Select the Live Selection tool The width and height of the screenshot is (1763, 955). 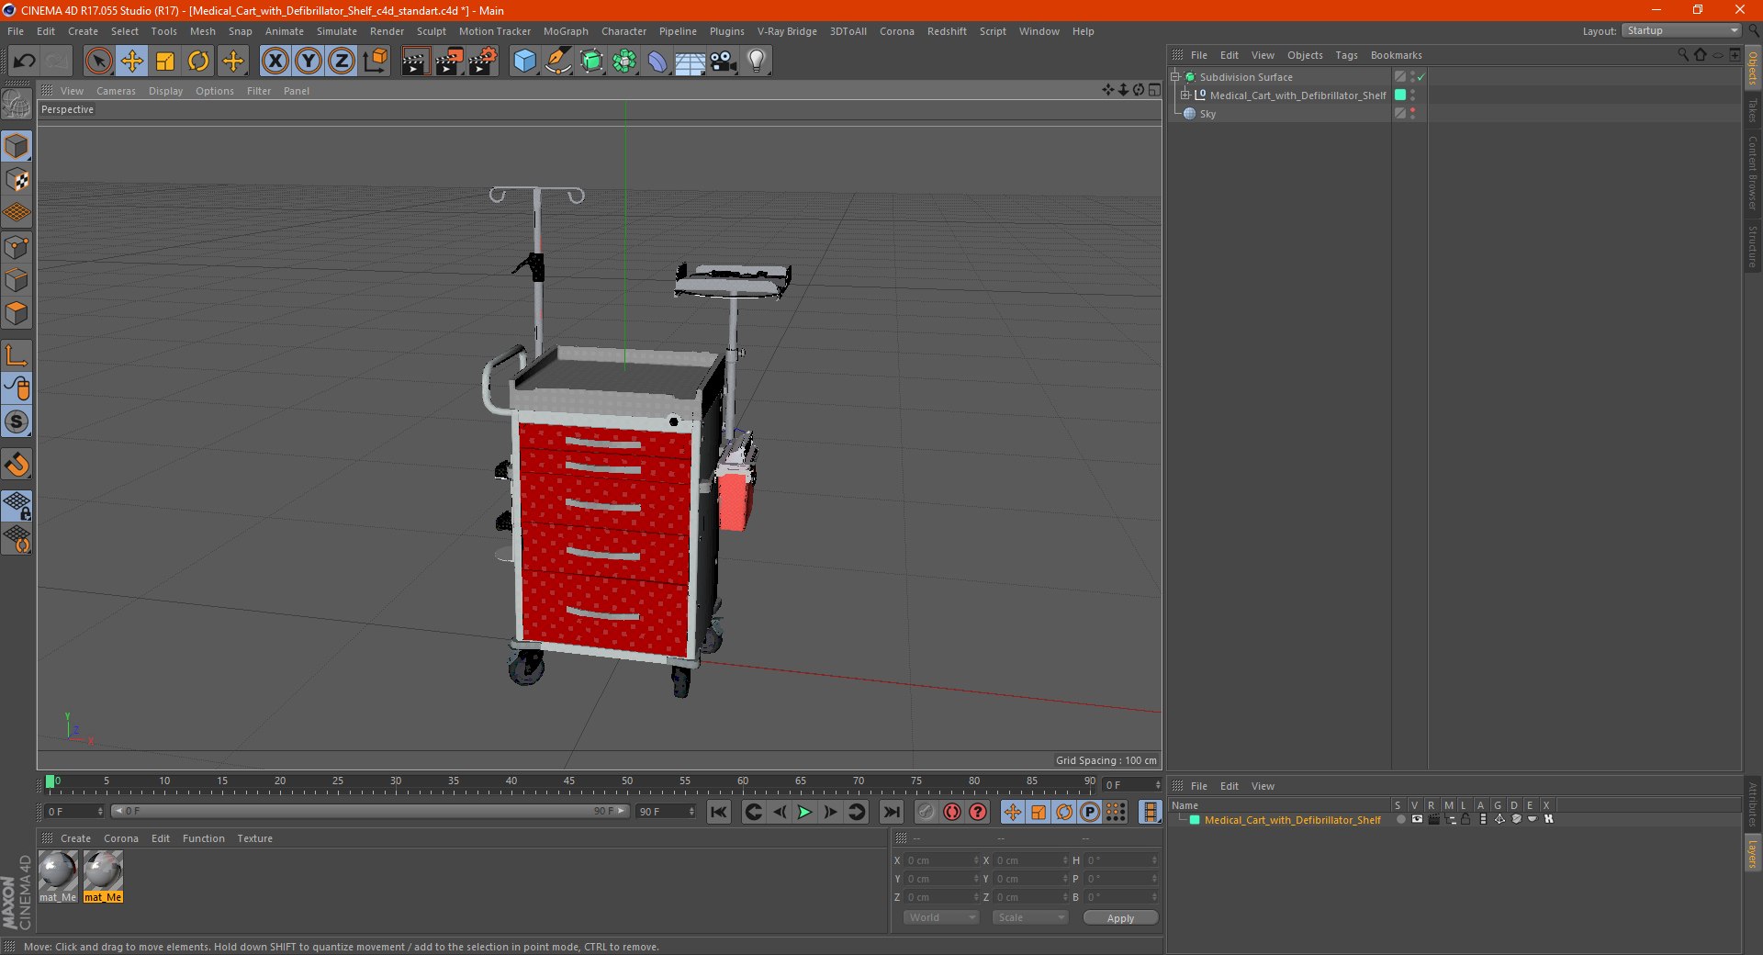[x=98, y=62]
